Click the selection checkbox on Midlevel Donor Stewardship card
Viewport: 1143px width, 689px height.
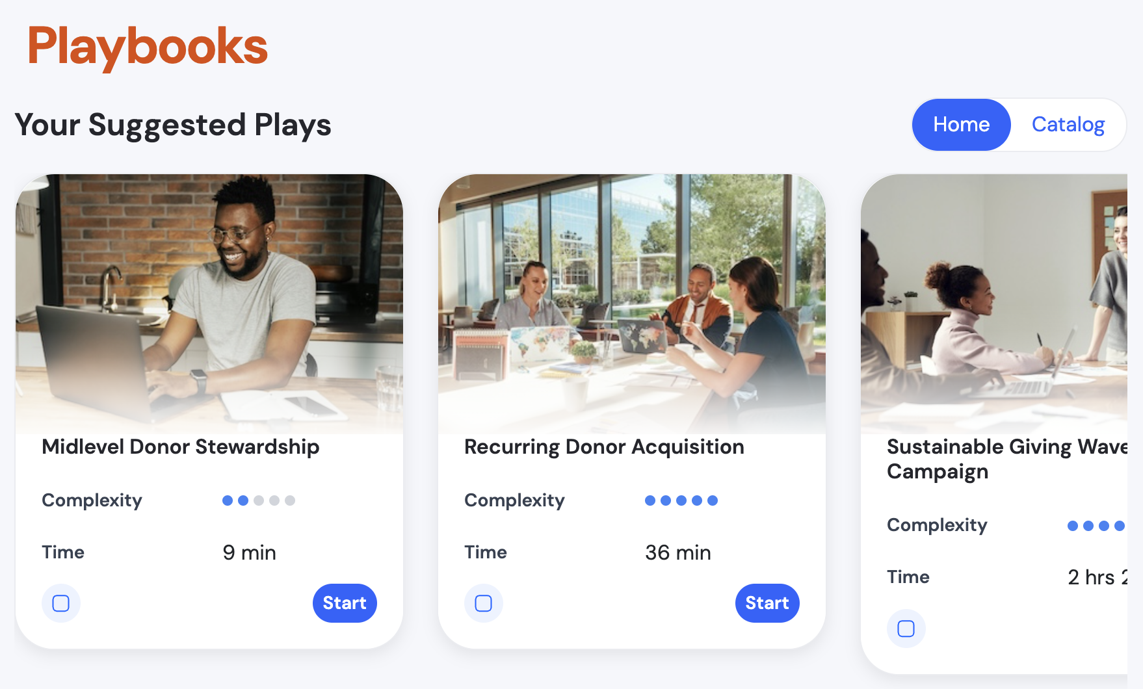pyautogui.click(x=60, y=603)
